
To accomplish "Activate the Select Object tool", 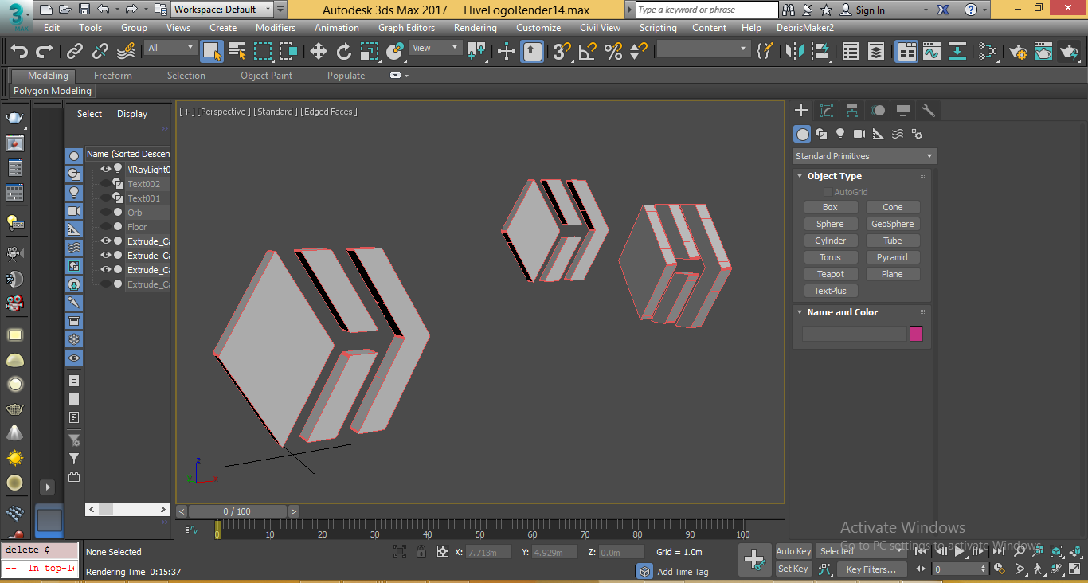I will [x=212, y=52].
